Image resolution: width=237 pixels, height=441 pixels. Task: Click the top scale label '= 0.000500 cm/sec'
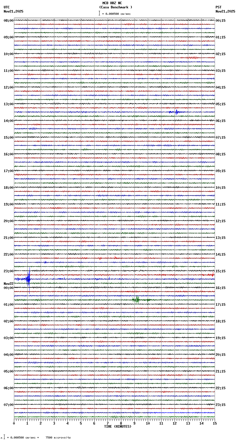(x=116, y=14)
